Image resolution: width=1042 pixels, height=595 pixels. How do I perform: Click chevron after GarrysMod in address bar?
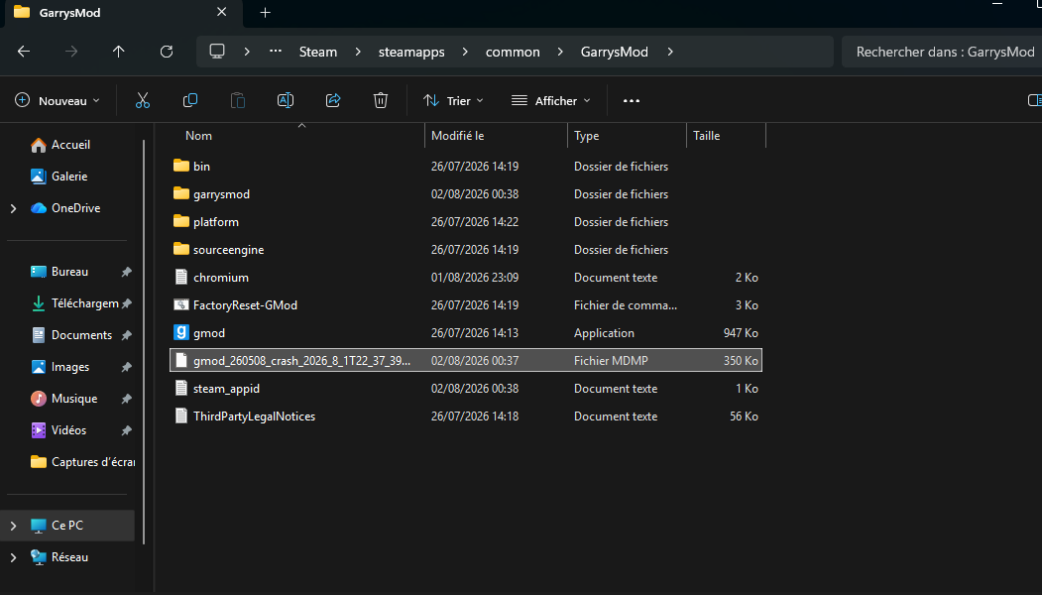670,52
